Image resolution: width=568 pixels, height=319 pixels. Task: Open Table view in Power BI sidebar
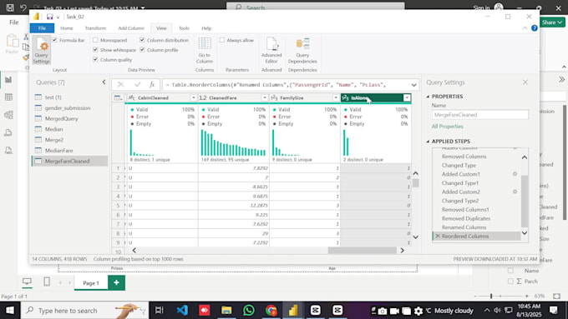click(8, 97)
